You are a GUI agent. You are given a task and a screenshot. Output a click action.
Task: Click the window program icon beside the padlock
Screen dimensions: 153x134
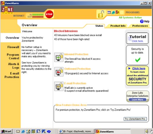coord(109,12)
